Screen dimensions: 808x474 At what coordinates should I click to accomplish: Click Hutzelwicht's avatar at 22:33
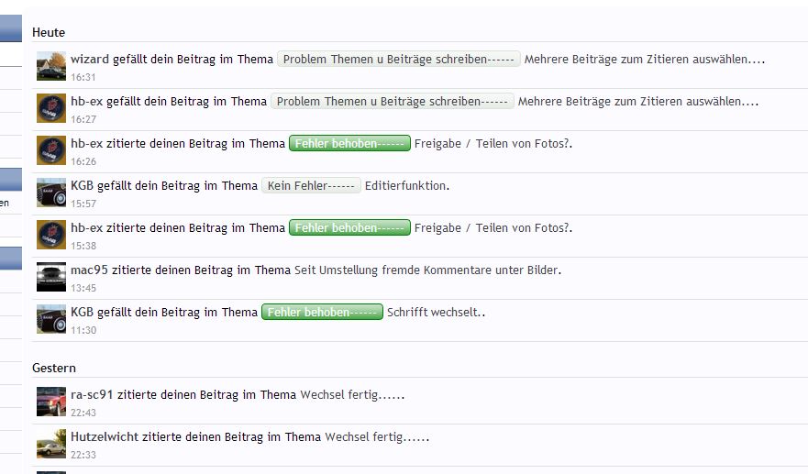(51, 444)
